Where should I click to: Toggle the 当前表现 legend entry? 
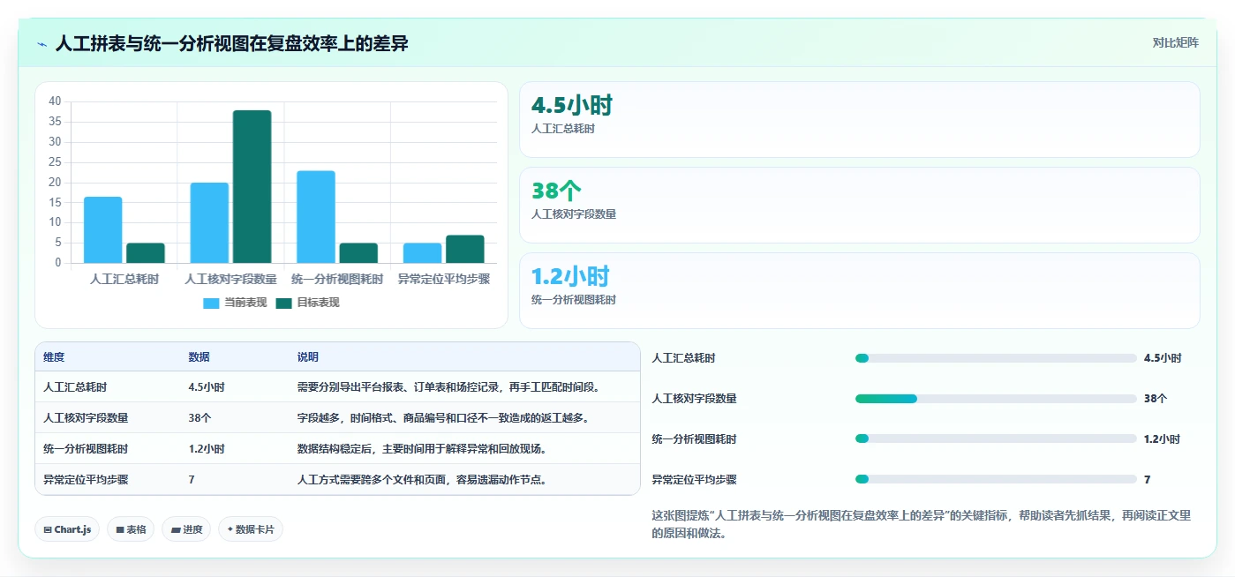point(235,303)
